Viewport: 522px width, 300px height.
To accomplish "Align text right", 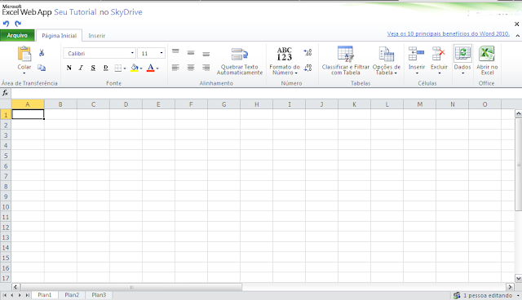I will tap(206, 68).
